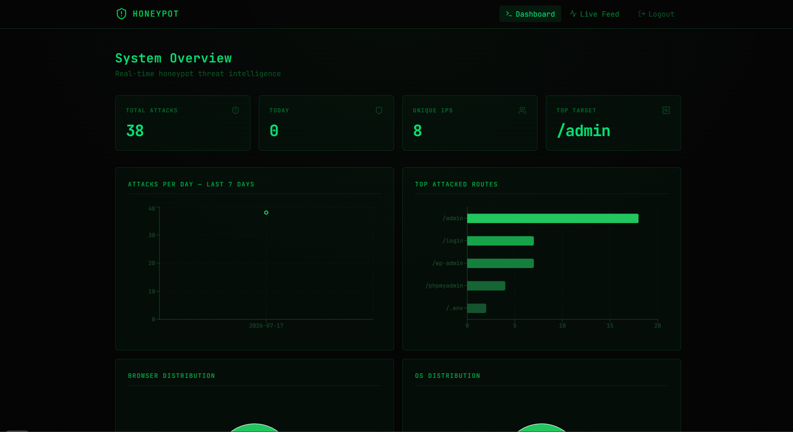793x432 pixels.
Task: Click the TOP TARGET card label
Action: coord(576,110)
